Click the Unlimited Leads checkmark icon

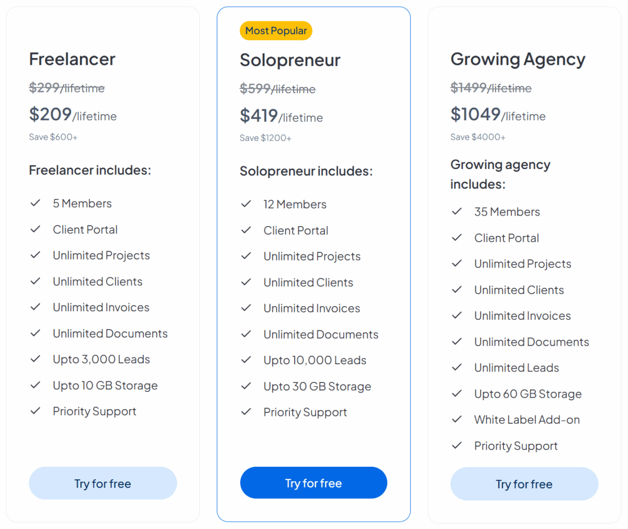coord(457,367)
